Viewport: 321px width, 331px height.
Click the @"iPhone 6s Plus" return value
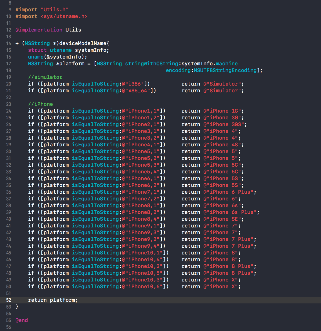click(x=230, y=212)
